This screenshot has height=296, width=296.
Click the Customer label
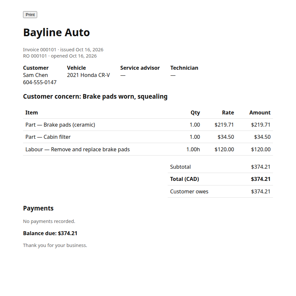pyautogui.click(x=36, y=68)
